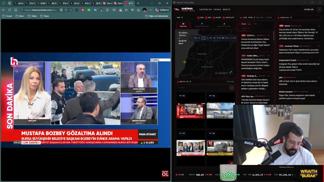Open the Basın bookmarks folder

tap(20, 16)
